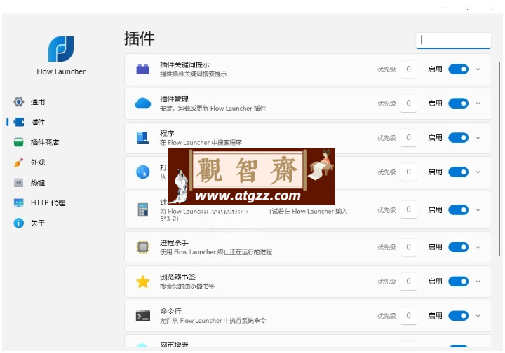Click the 关于 info circle icon
The height and width of the screenshot is (353, 505).
pyautogui.click(x=19, y=223)
